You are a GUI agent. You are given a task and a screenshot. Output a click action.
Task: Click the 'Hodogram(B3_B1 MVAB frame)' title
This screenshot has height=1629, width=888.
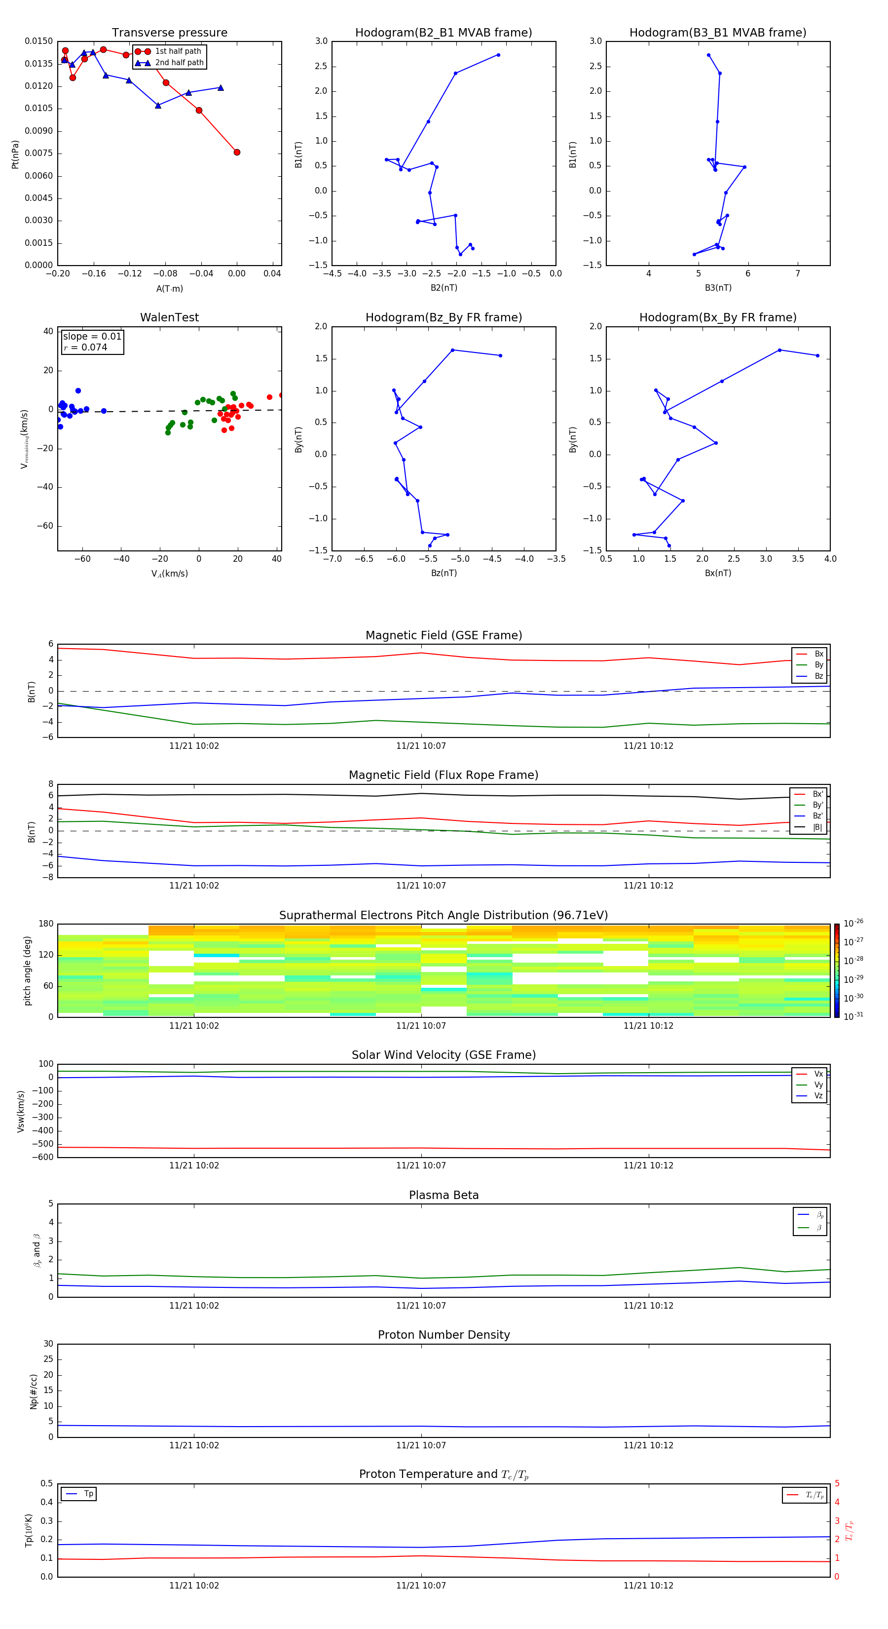click(x=718, y=32)
